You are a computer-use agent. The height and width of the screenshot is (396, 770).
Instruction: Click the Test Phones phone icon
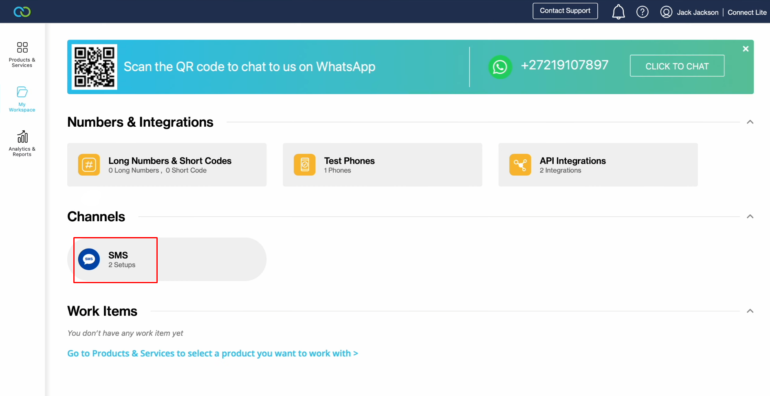coord(305,165)
